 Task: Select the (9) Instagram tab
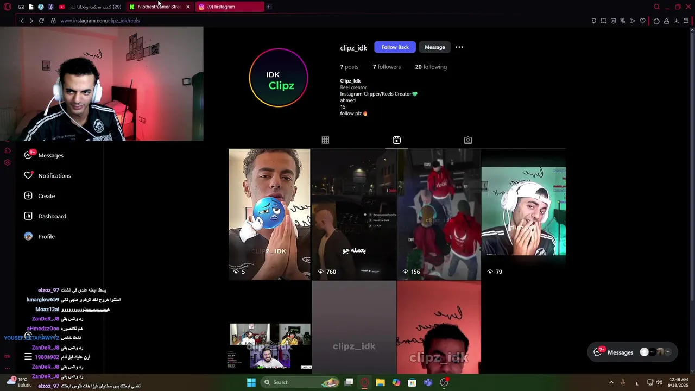[x=230, y=7]
